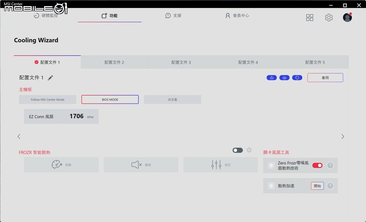Open the settings gear in top bar

[x=328, y=17]
